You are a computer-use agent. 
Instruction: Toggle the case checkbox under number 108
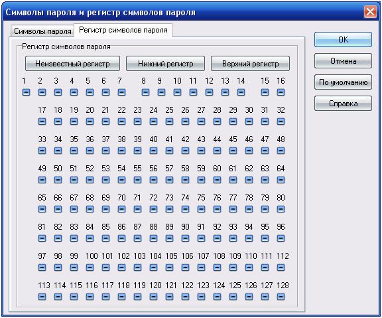pos(217,268)
